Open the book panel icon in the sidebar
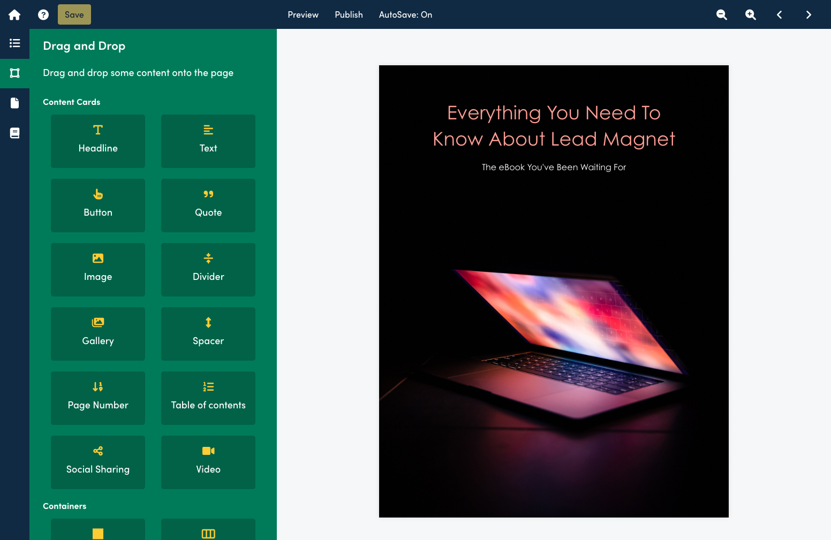The width and height of the screenshot is (831, 540). (14, 133)
